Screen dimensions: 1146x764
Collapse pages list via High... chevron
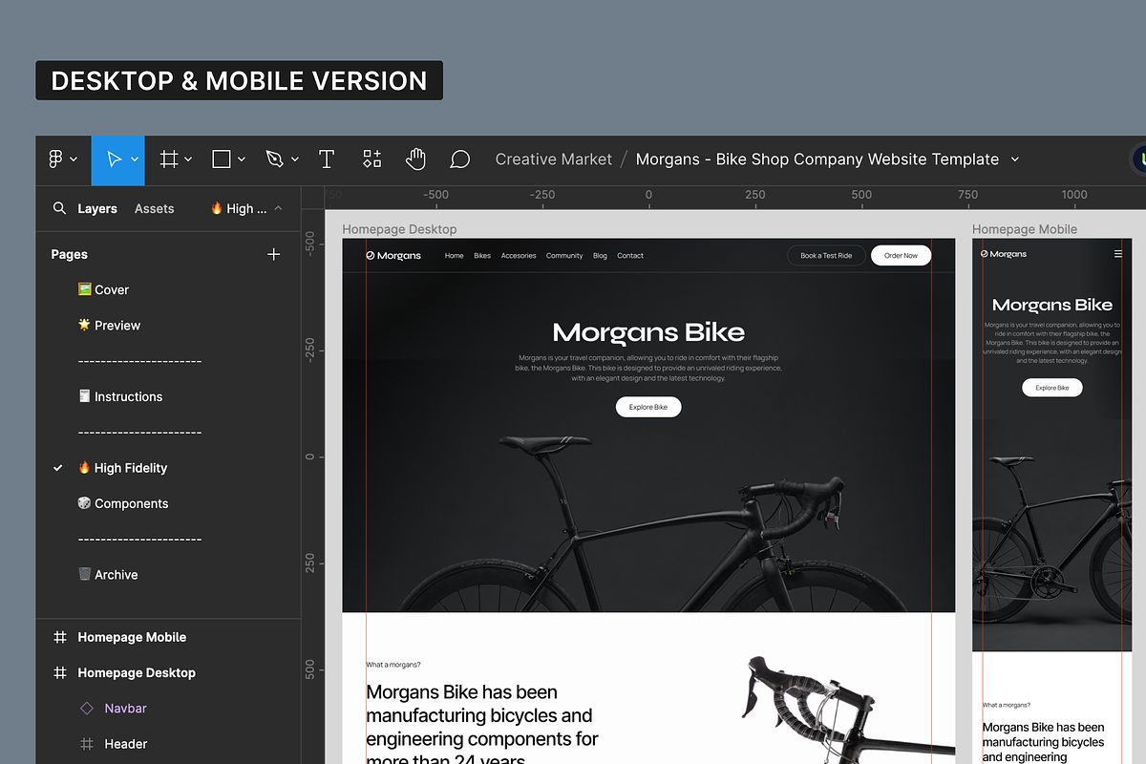point(278,208)
